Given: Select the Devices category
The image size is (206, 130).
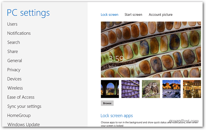Looking at the screenshot, I should [x=14, y=79].
